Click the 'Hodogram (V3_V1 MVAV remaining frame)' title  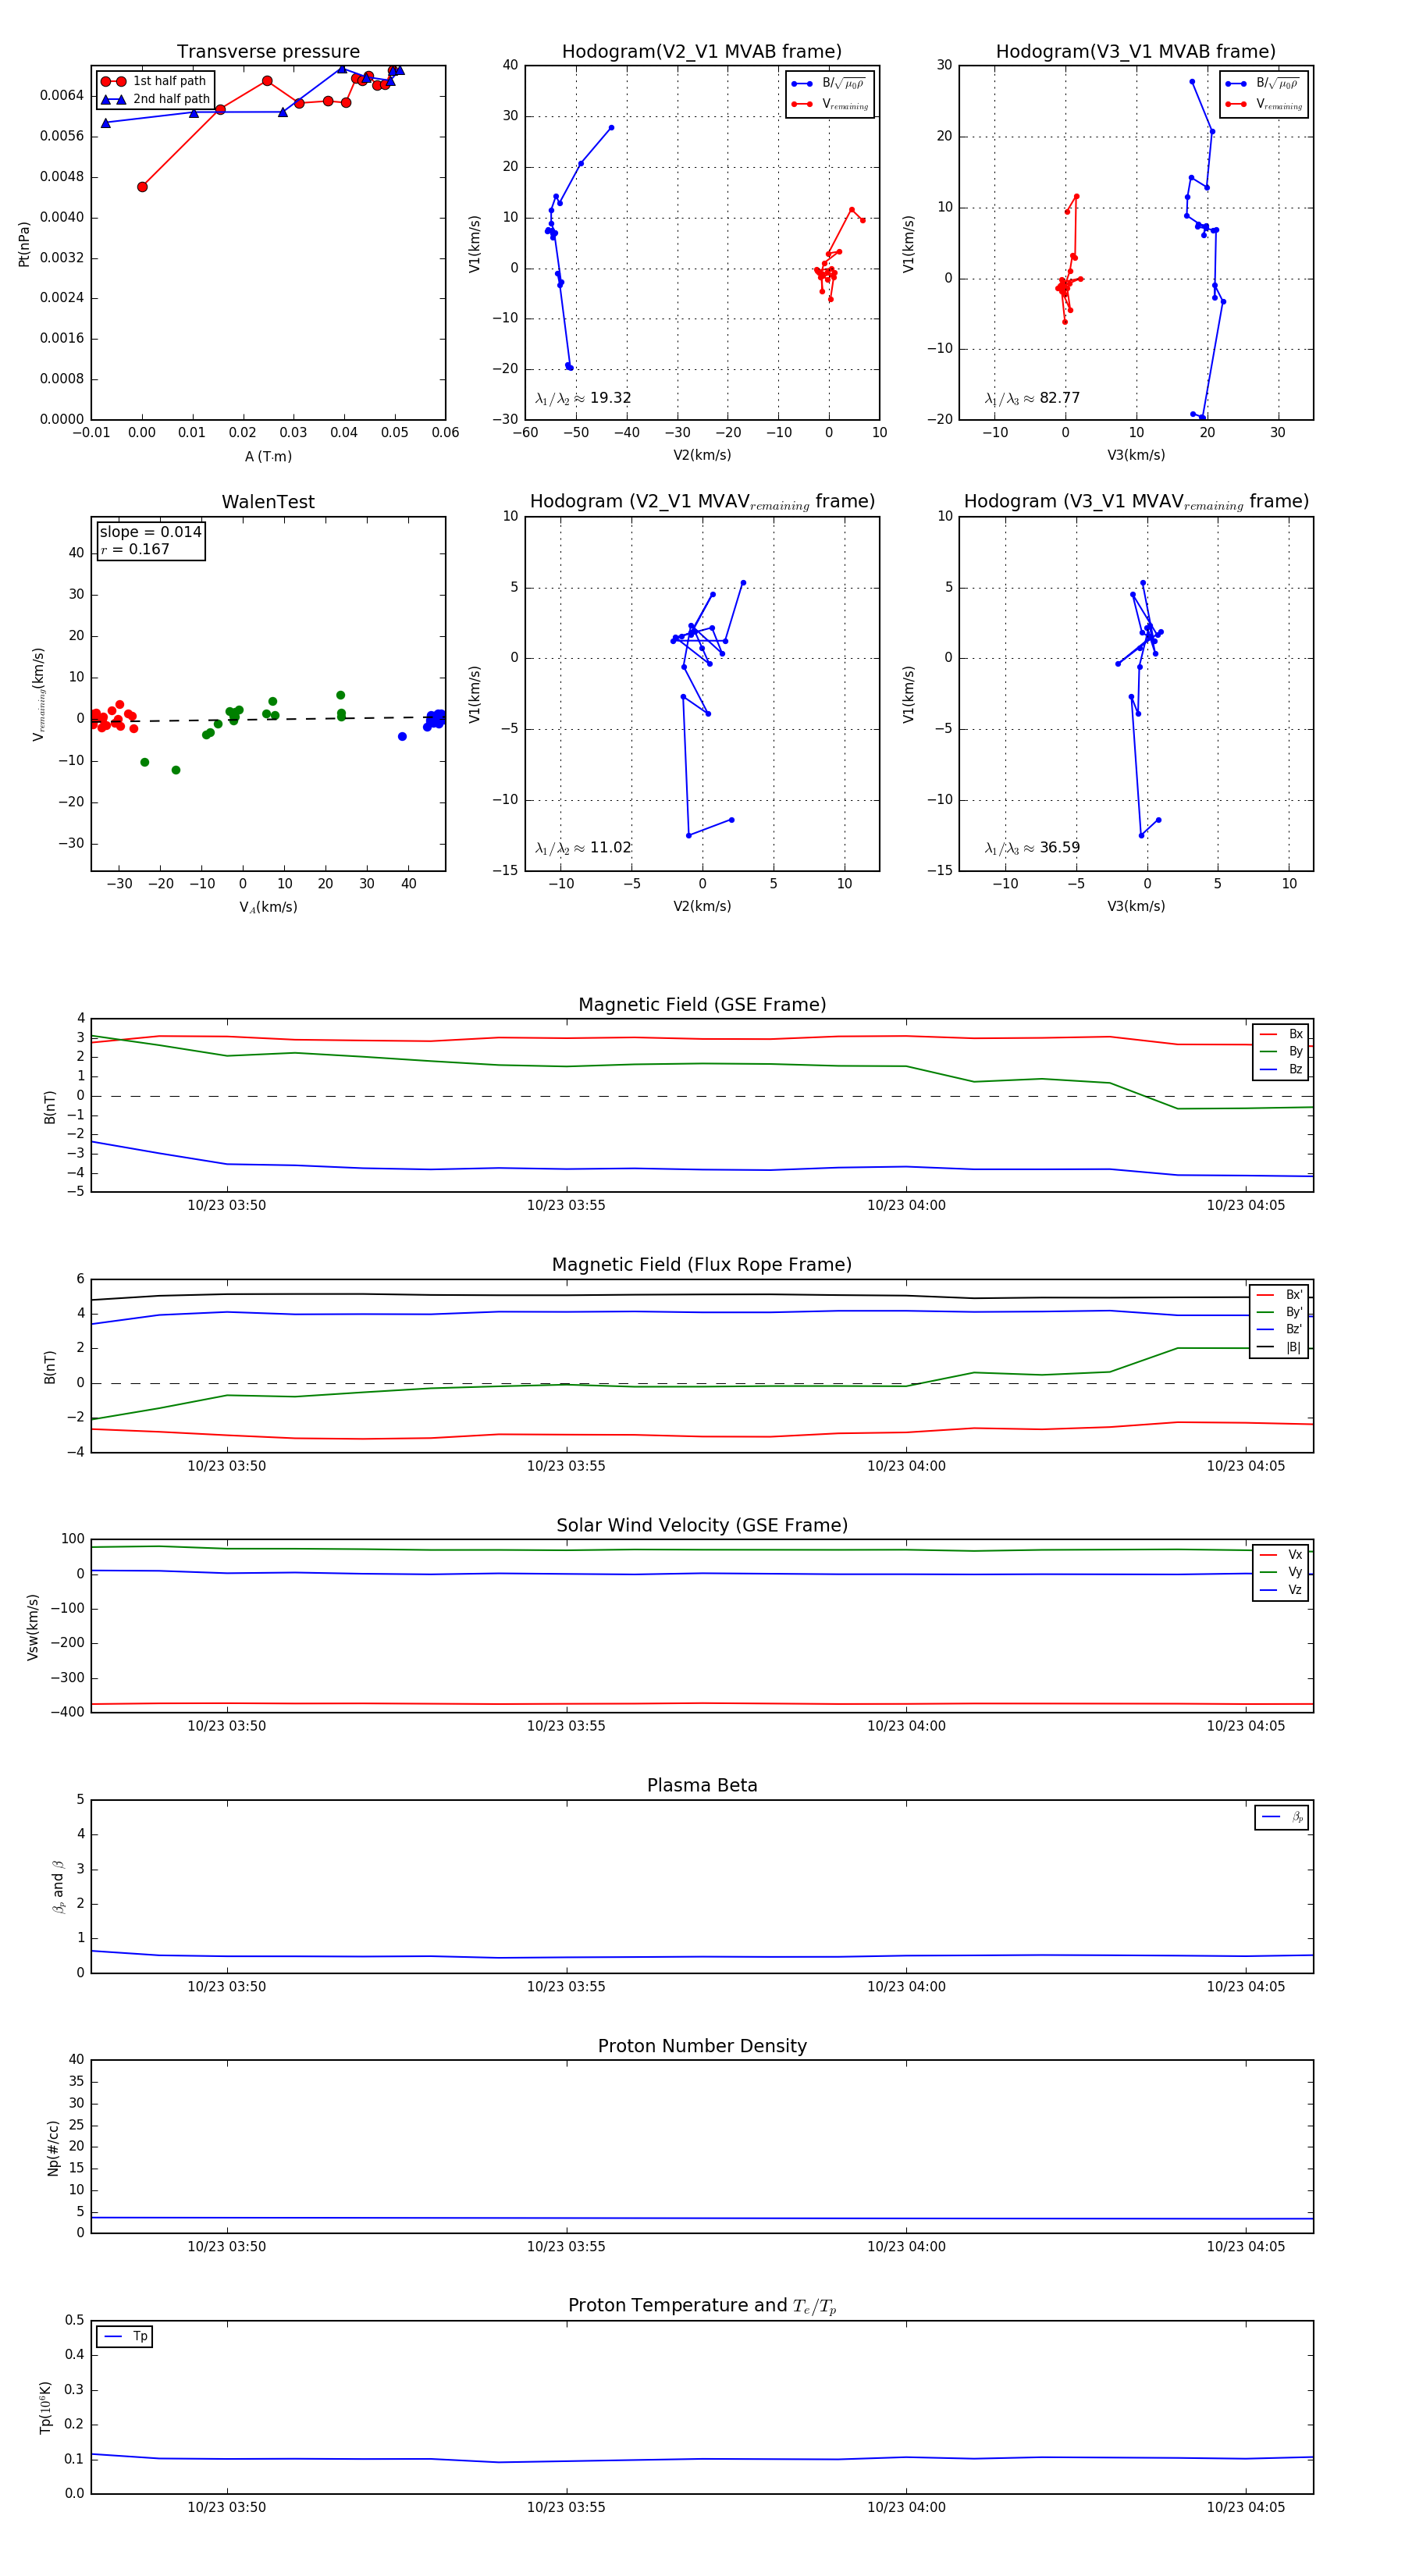coord(1136,502)
